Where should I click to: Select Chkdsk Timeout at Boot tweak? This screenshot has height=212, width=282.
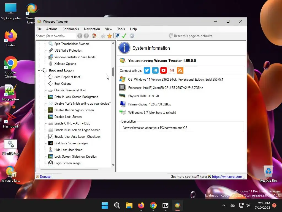[x=70, y=90]
